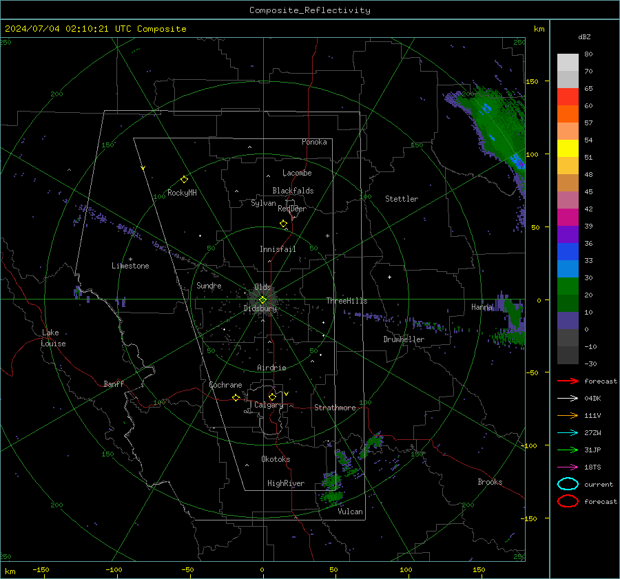This screenshot has height=579, width=620.
Task: Click the dBZ legend heading
Action: (584, 36)
